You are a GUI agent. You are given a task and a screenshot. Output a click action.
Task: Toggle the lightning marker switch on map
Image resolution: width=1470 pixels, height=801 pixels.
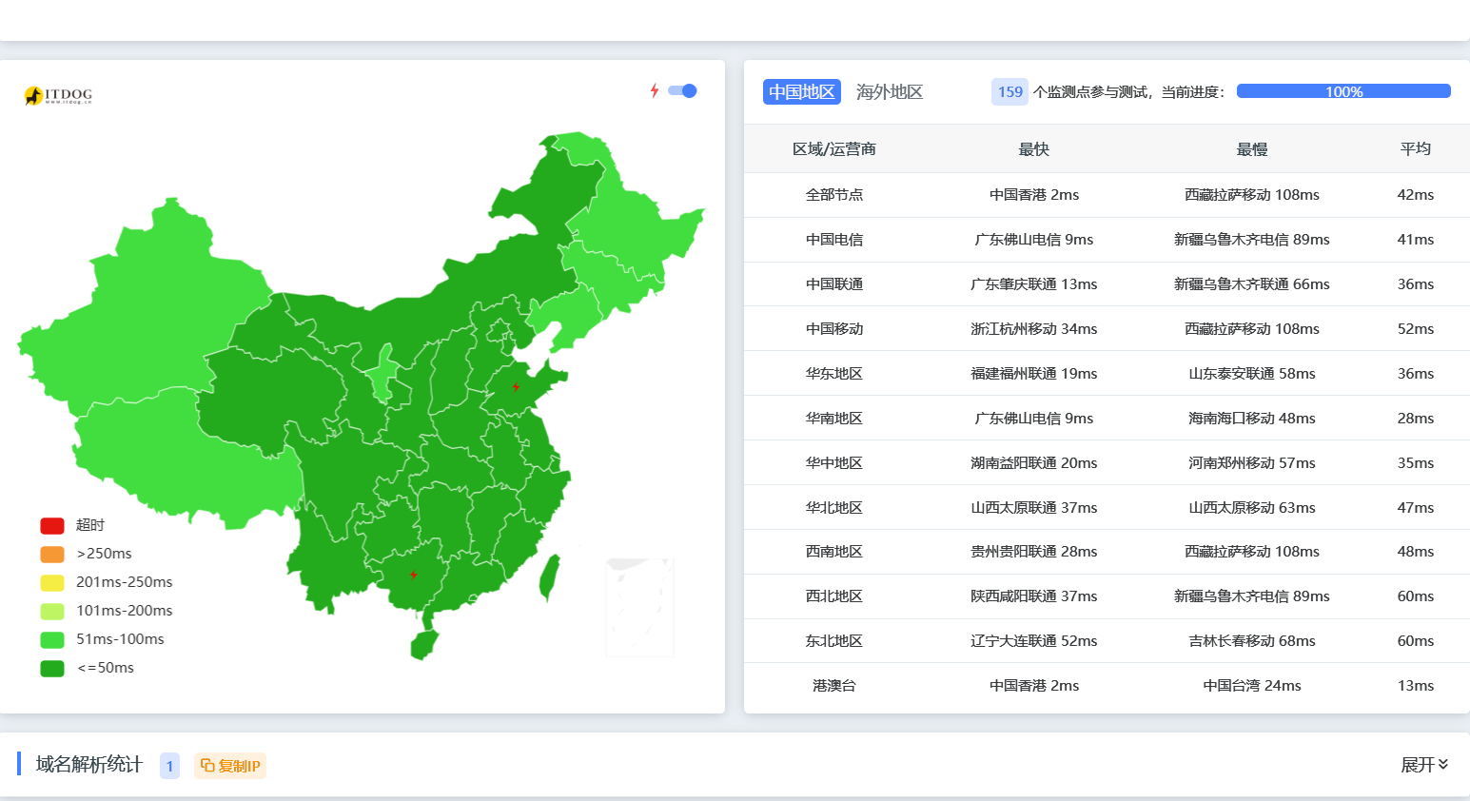[682, 91]
